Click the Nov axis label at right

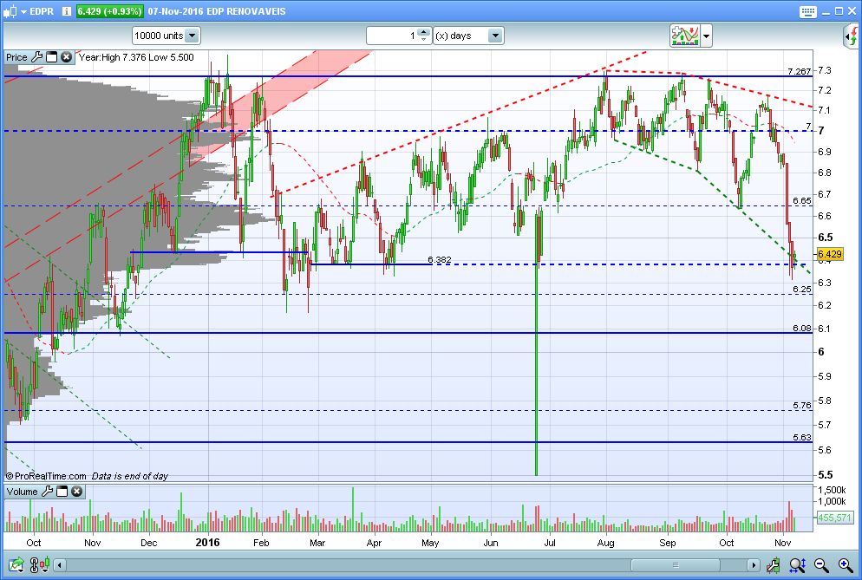[x=782, y=543]
